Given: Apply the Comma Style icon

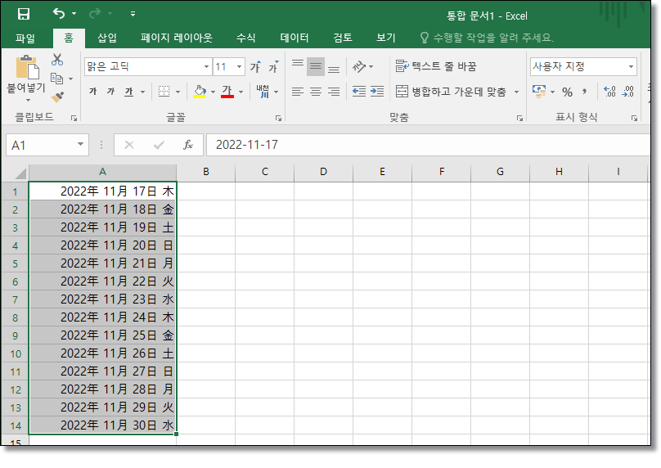Looking at the screenshot, I should pyautogui.click(x=584, y=92).
